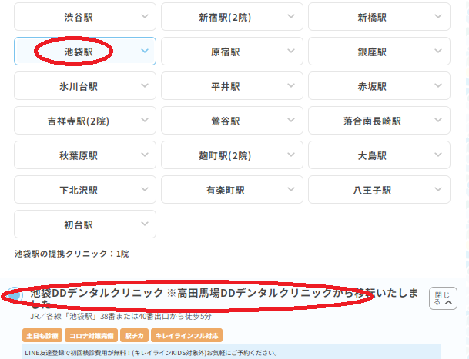
Task: Expand the 鶯谷駅 station dropdown
Action: (232, 121)
